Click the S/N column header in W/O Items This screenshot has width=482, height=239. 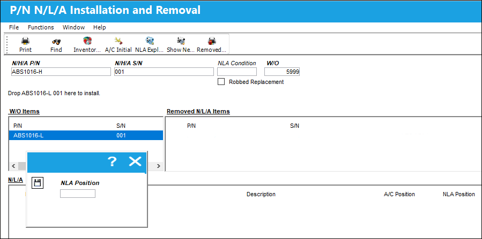pyautogui.click(x=121, y=126)
